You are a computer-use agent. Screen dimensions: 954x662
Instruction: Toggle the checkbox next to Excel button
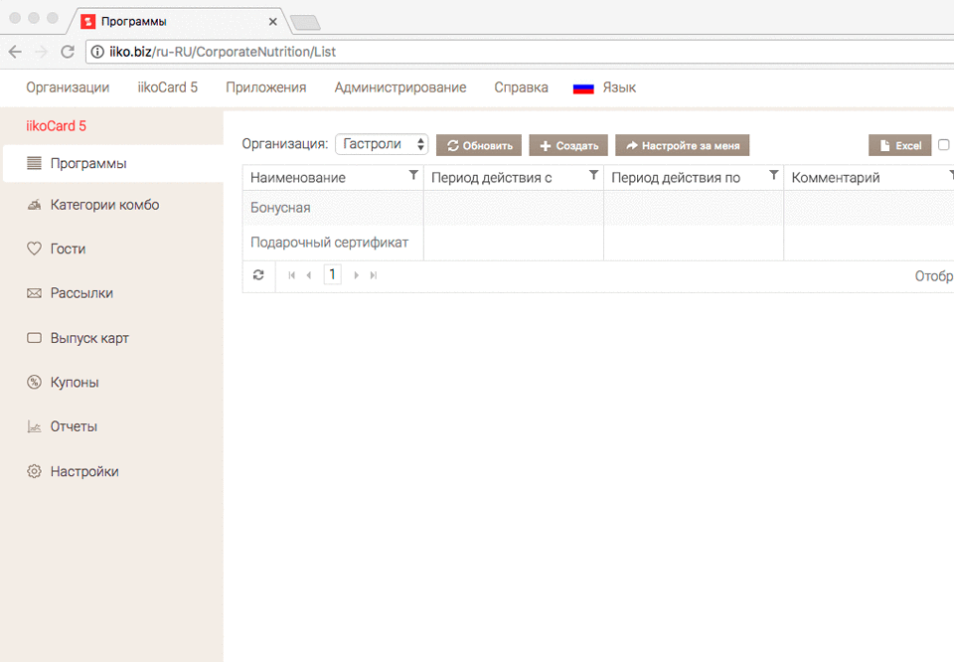coord(944,145)
